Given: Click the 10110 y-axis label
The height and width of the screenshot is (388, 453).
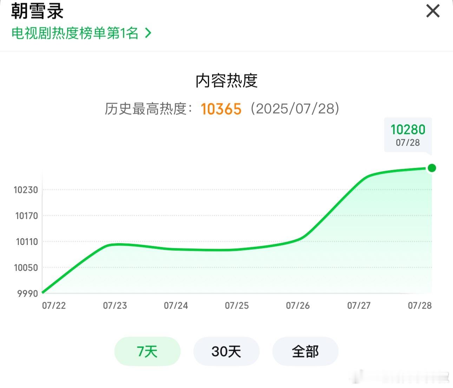Looking at the screenshot, I should click(27, 242).
